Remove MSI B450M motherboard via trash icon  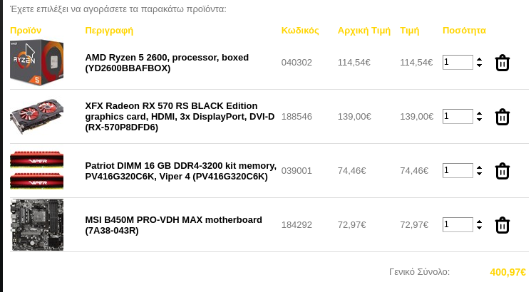click(502, 225)
